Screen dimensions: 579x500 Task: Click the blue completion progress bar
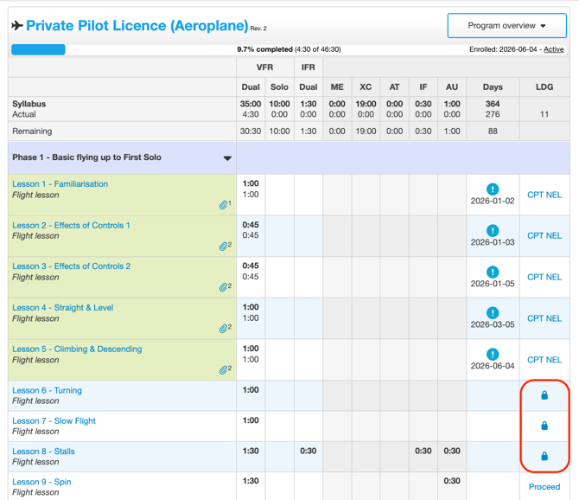[x=38, y=49]
